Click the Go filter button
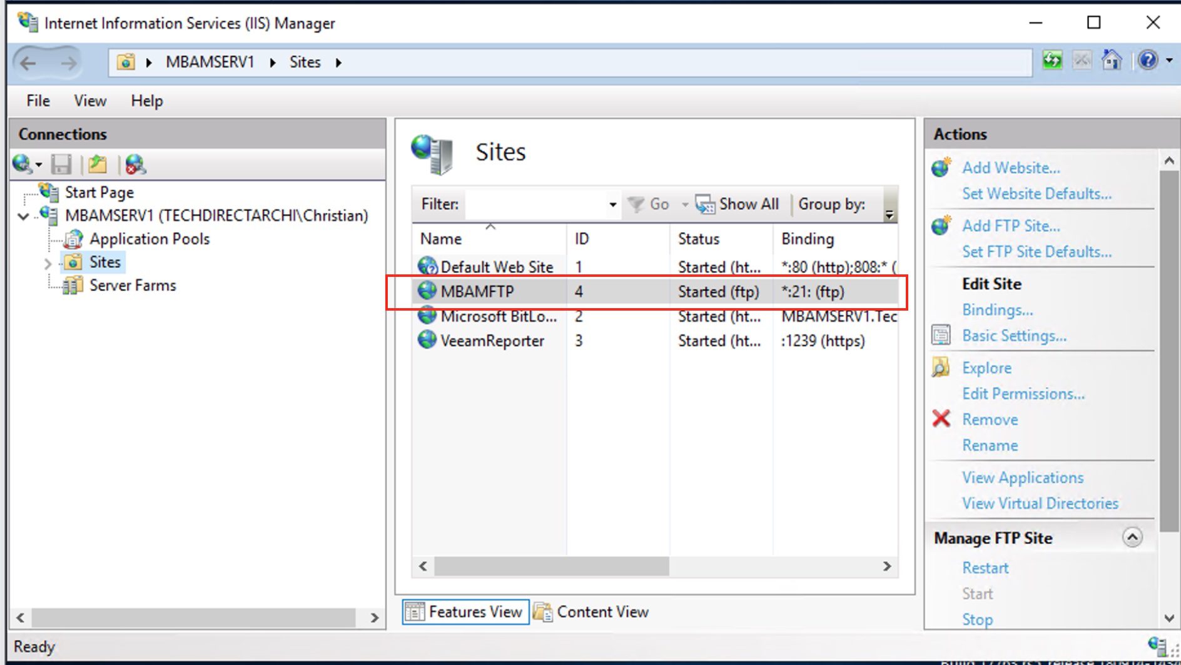The height and width of the screenshot is (665, 1181). coord(648,204)
